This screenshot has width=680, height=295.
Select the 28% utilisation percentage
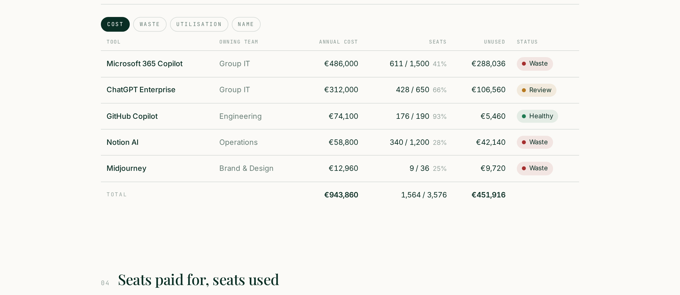tap(440, 143)
